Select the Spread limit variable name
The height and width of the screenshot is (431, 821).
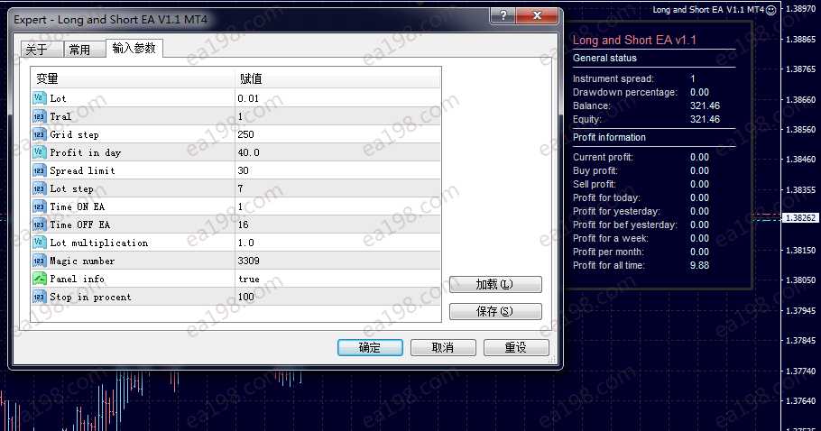point(82,170)
